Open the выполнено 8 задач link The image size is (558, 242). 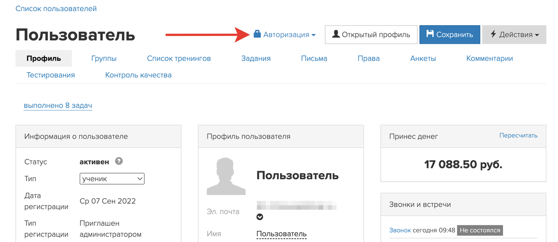pos(58,106)
